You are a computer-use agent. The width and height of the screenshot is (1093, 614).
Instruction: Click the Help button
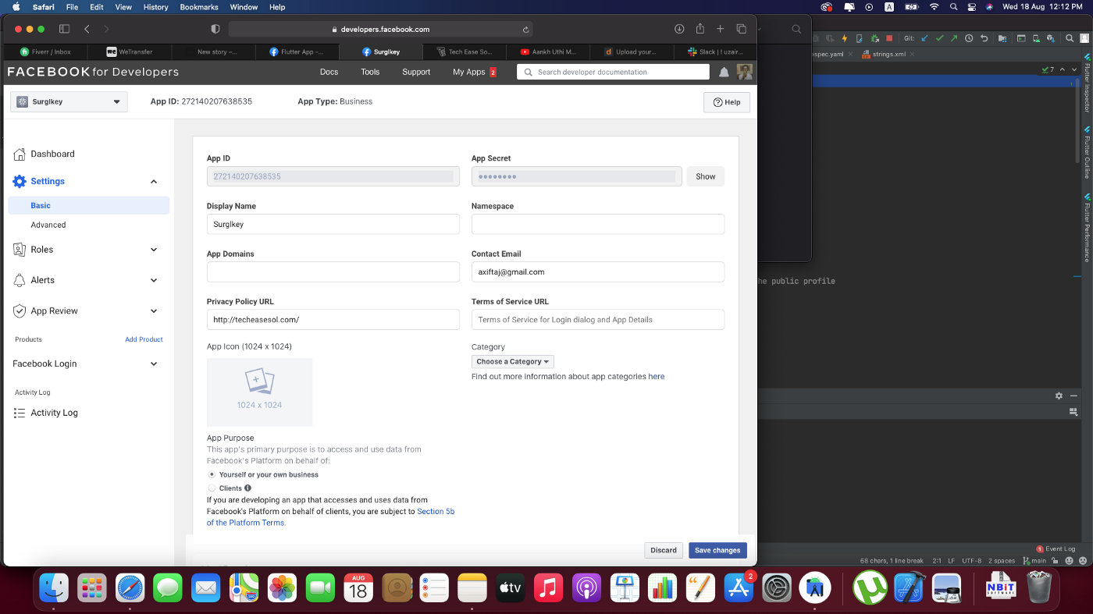click(x=727, y=102)
